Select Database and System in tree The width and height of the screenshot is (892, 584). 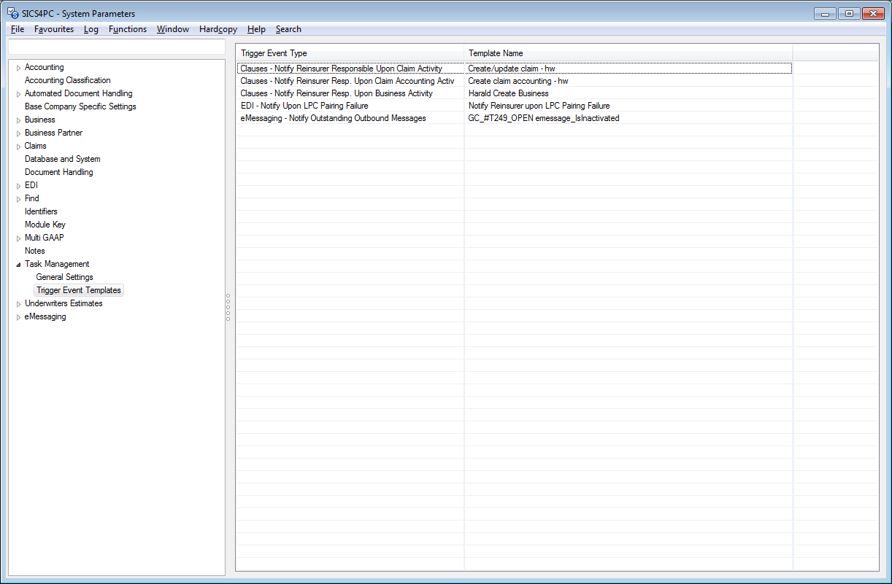coord(63,159)
